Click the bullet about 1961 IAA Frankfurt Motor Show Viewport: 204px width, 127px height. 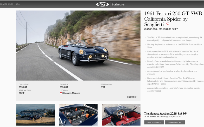click(175, 46)
